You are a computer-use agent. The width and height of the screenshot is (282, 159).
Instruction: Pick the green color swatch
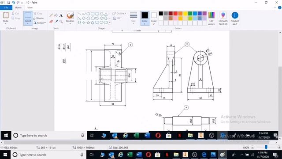click(190, 13)
